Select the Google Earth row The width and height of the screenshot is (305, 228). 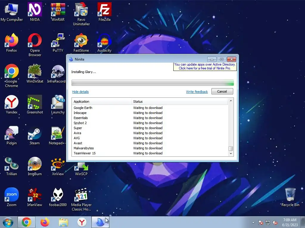150,108
